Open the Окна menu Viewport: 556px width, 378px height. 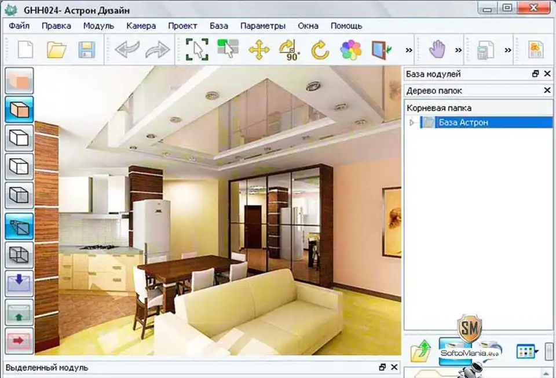(308, 26)
